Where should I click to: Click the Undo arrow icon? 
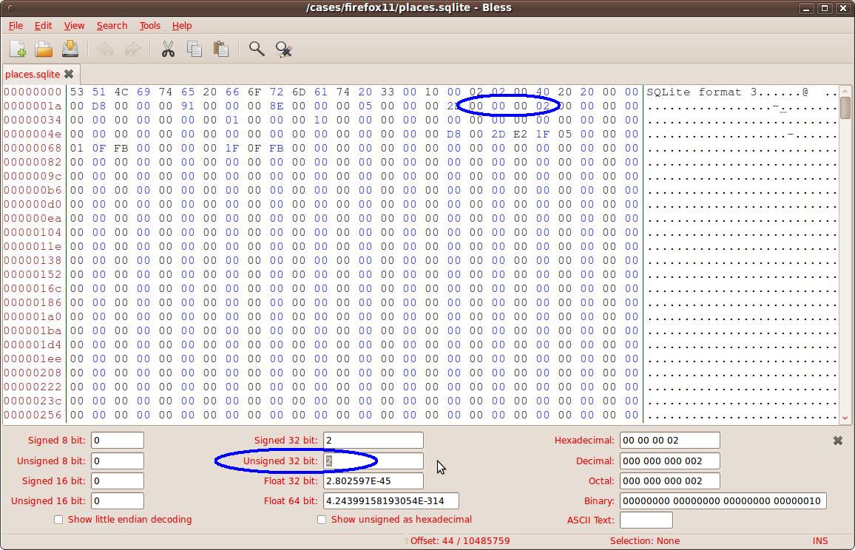105,50
